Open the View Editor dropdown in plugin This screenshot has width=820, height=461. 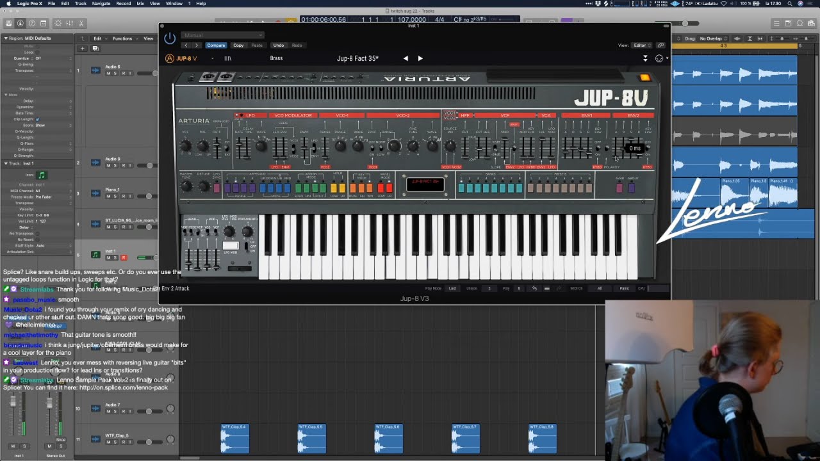(x=641, y=45)
